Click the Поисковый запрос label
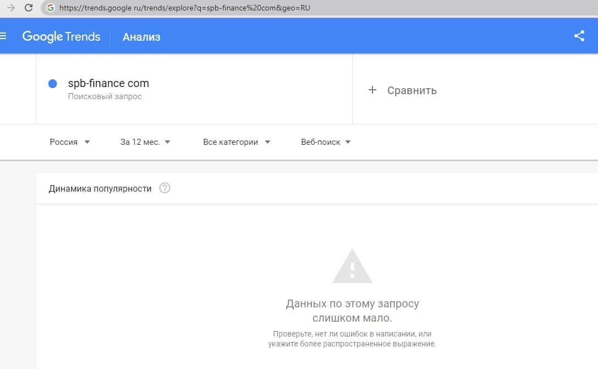 [105, 97]
